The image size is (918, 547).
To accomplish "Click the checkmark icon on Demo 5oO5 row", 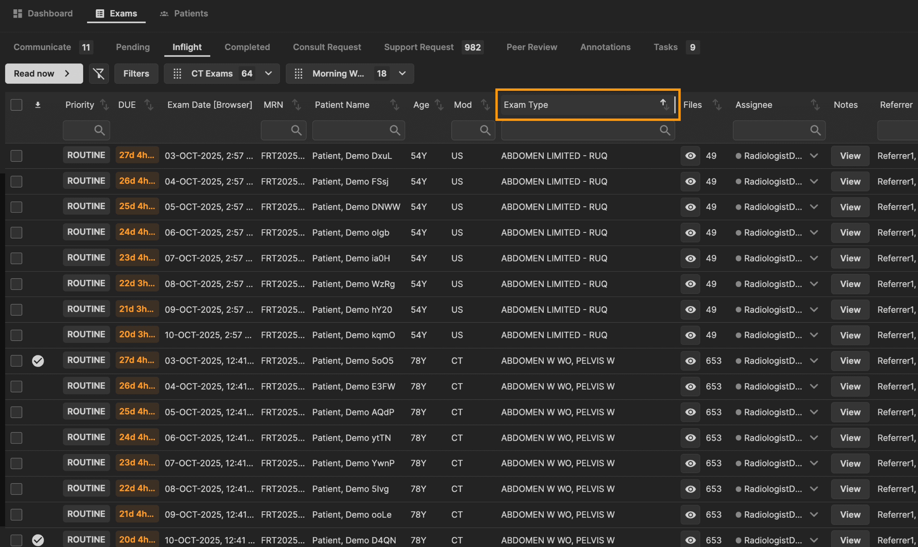I will tap(38, 361).
